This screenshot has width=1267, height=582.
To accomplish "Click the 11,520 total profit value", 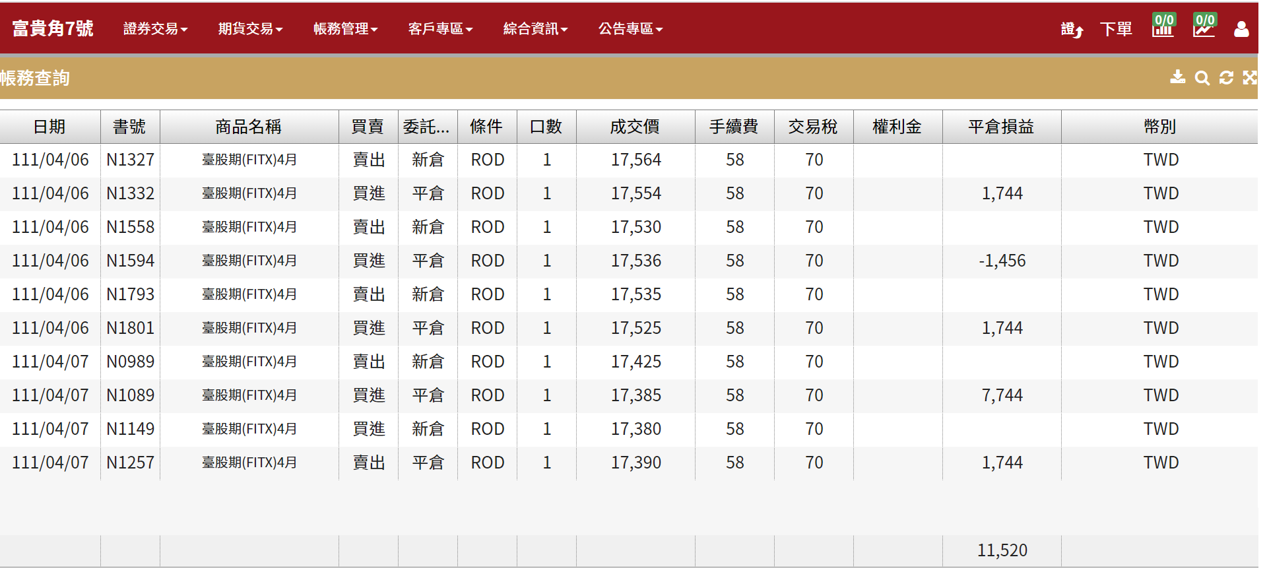I will (x=1002, y=550).
